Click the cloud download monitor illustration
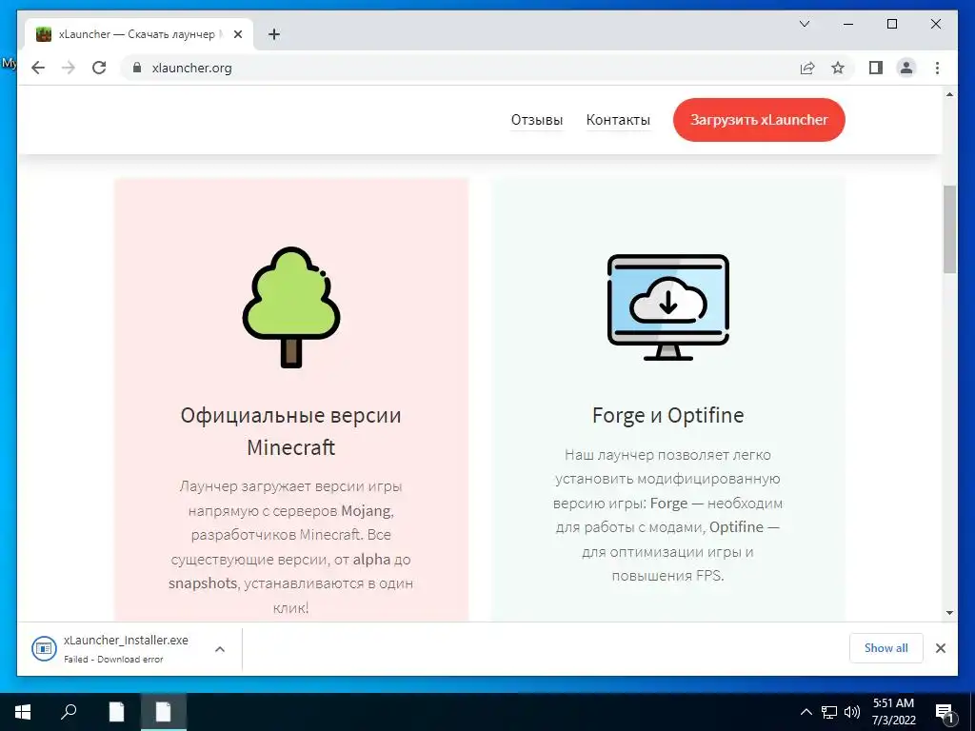Screen dimensions: 975x731 [x=667, y=307]
